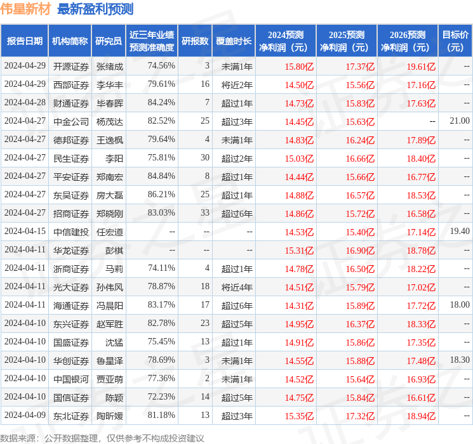Click accuracy value 86.21%
The image size is (473, 444).
[x=161, y=194]
